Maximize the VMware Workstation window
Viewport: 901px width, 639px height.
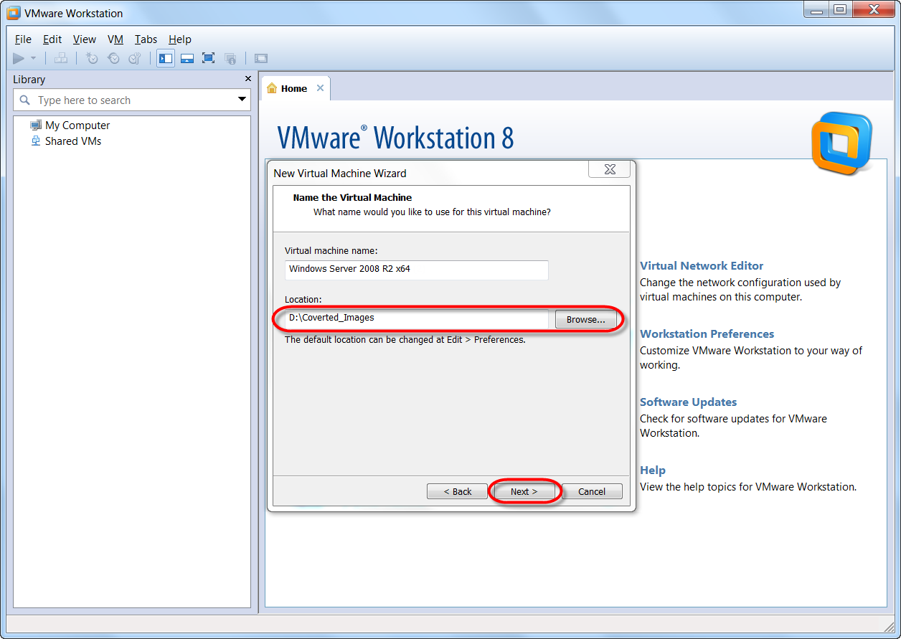[840, 9]
